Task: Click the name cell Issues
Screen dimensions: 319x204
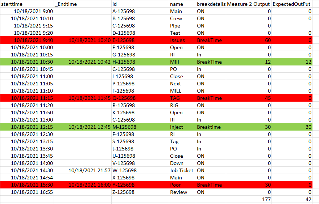Action: (x=182, y=40)
